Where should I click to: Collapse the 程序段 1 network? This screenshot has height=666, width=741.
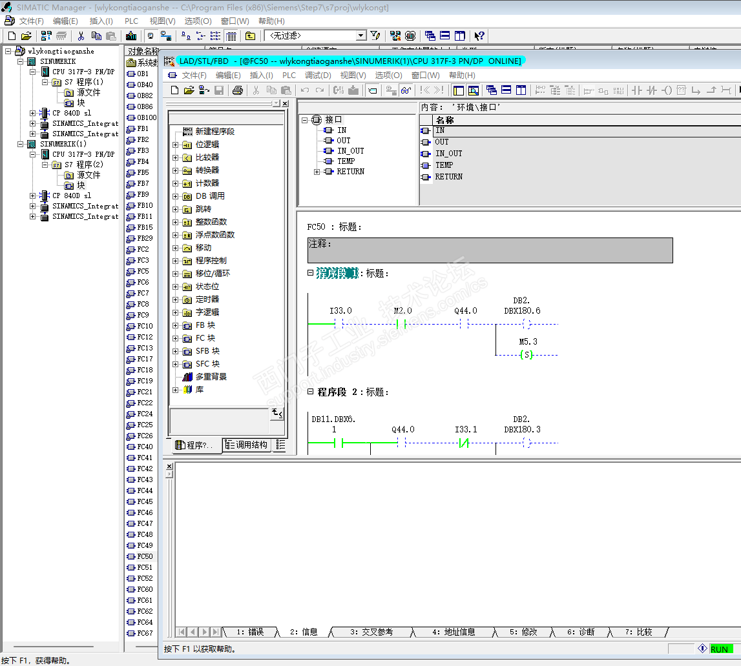[x=311, y=273]
